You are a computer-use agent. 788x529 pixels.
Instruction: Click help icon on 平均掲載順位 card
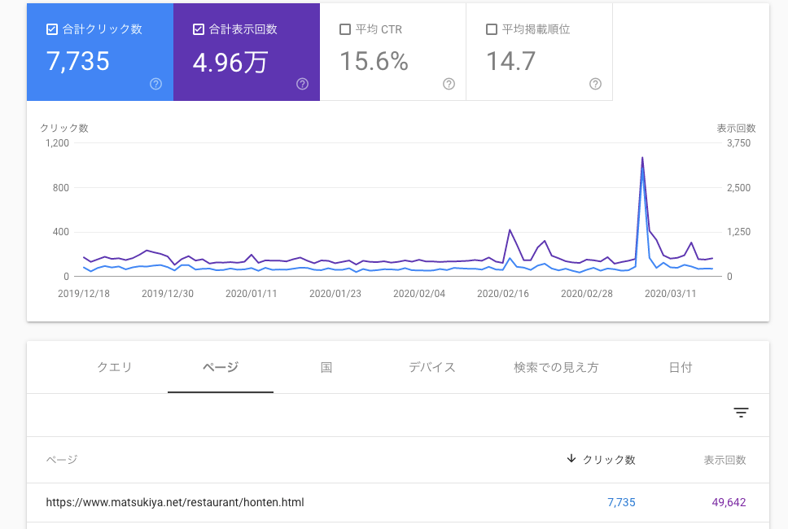(x=595, y=84)
